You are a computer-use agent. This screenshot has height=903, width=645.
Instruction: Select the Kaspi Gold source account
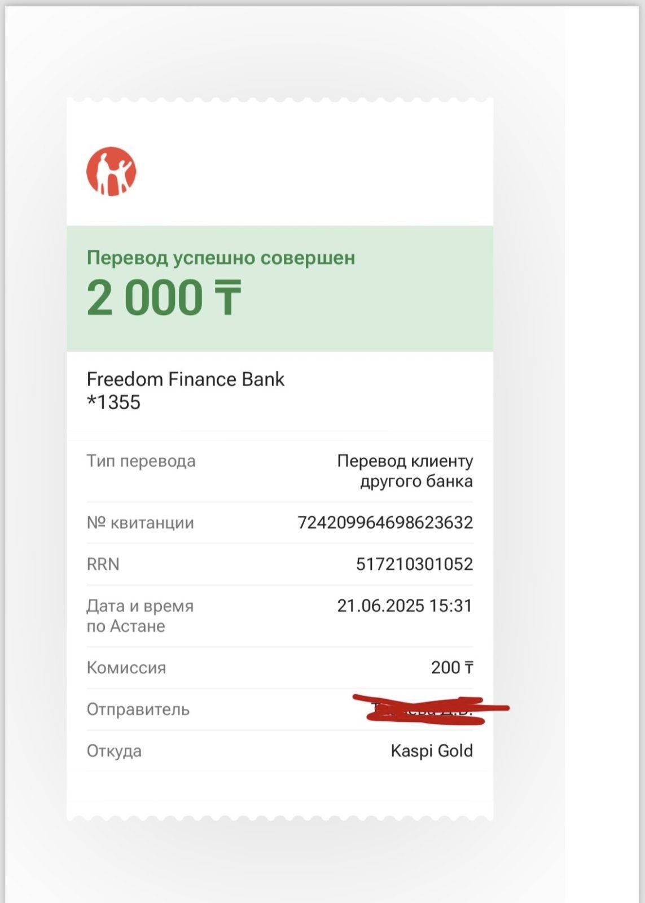[432, 751]
